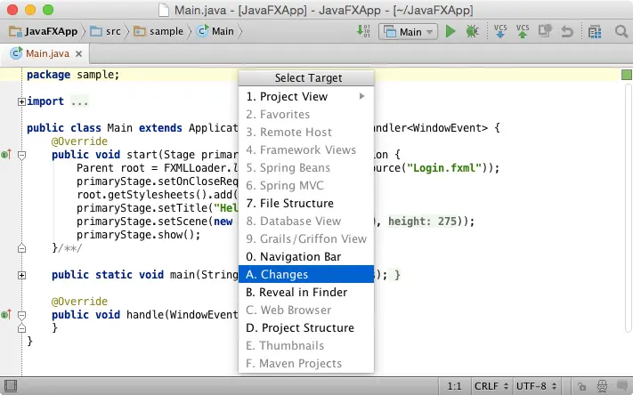Click the disabled 6. Spring MVC entry
This screenshot has width=633, height=395.
click(x=306, y=185)
